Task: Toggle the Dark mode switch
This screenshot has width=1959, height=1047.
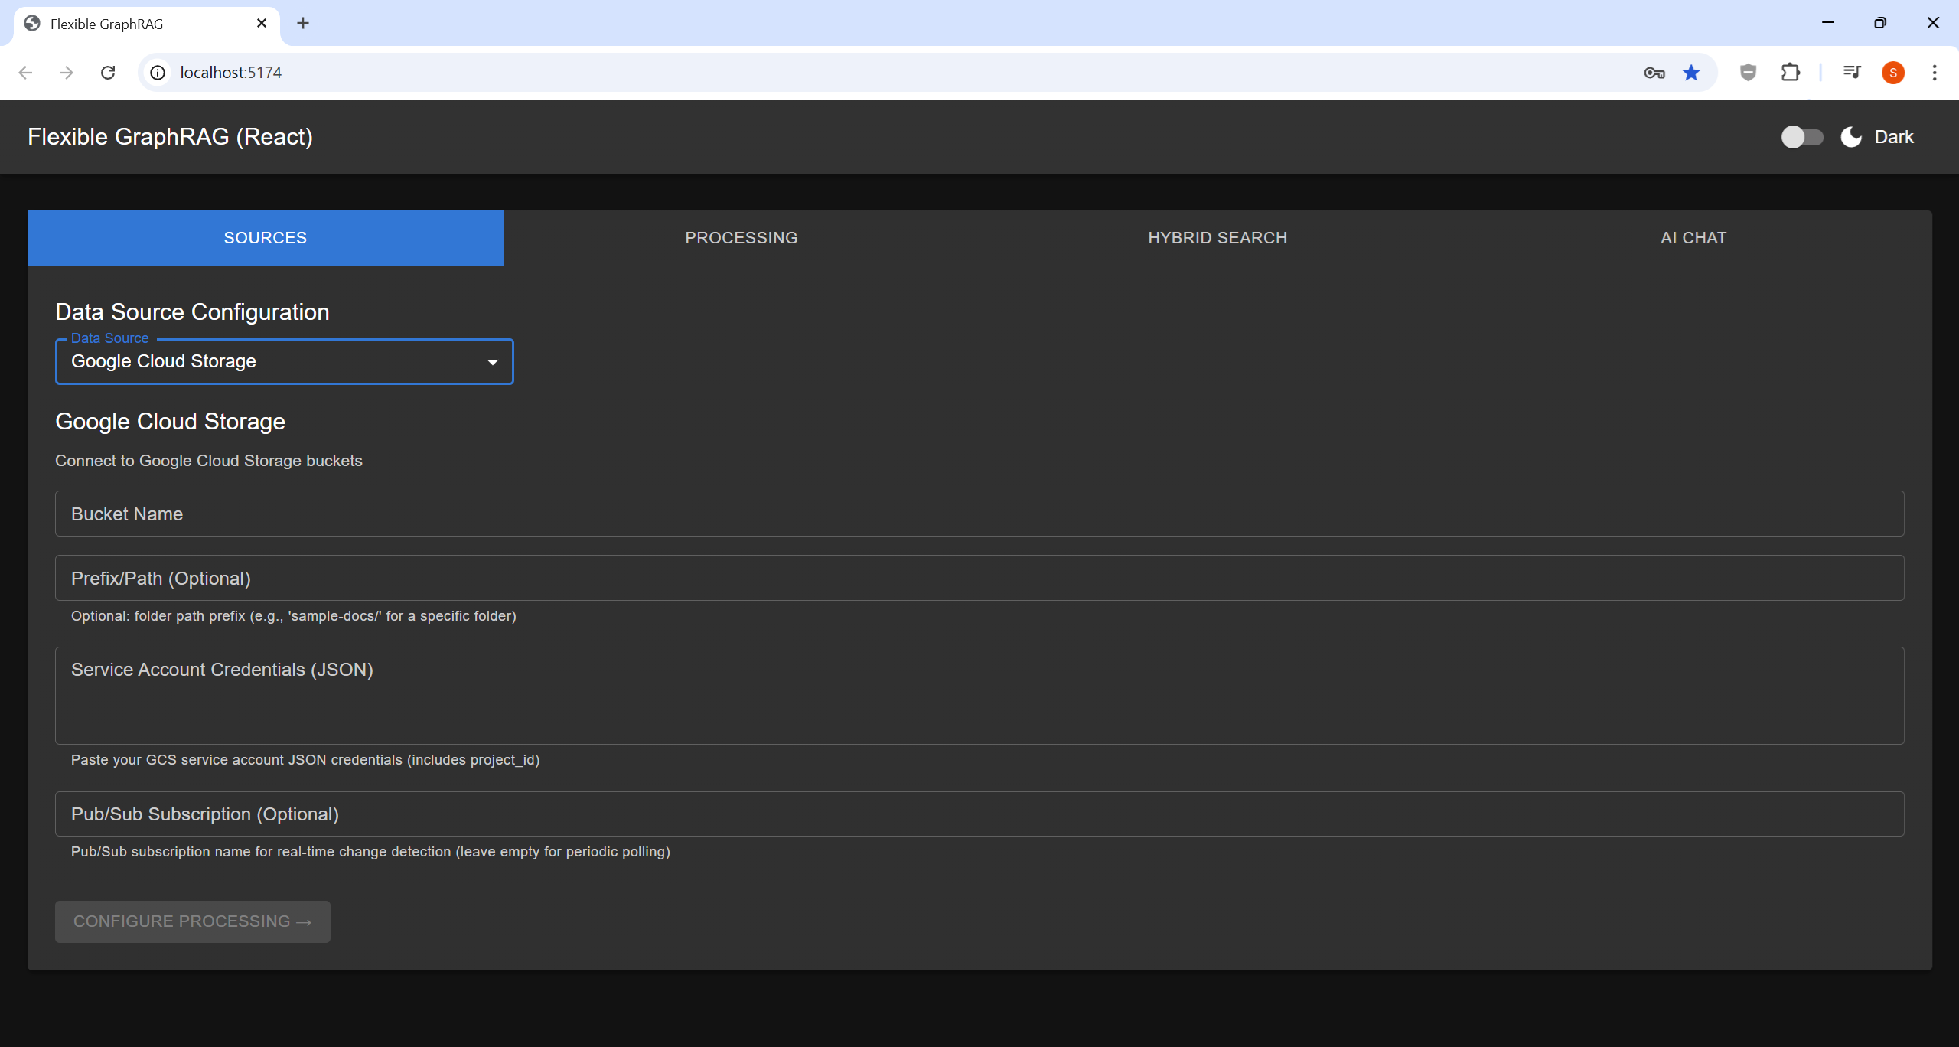Action: tap(1801, 136)
